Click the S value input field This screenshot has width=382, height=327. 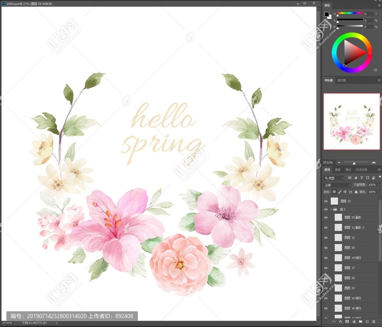(x=368, y=20)
